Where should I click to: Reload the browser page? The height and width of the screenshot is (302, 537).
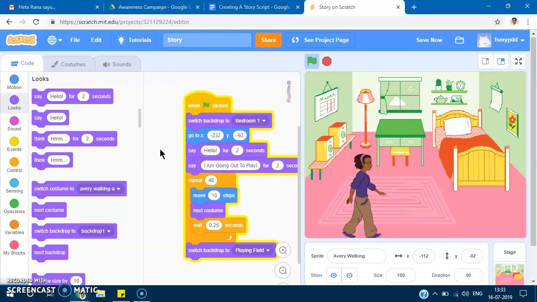coord(36,22)
